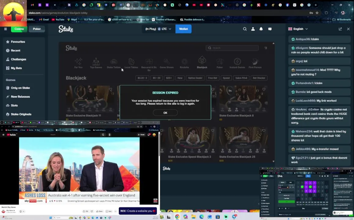Click the Sky News video player
Screen dimensions: 354x220
point(79,171)
